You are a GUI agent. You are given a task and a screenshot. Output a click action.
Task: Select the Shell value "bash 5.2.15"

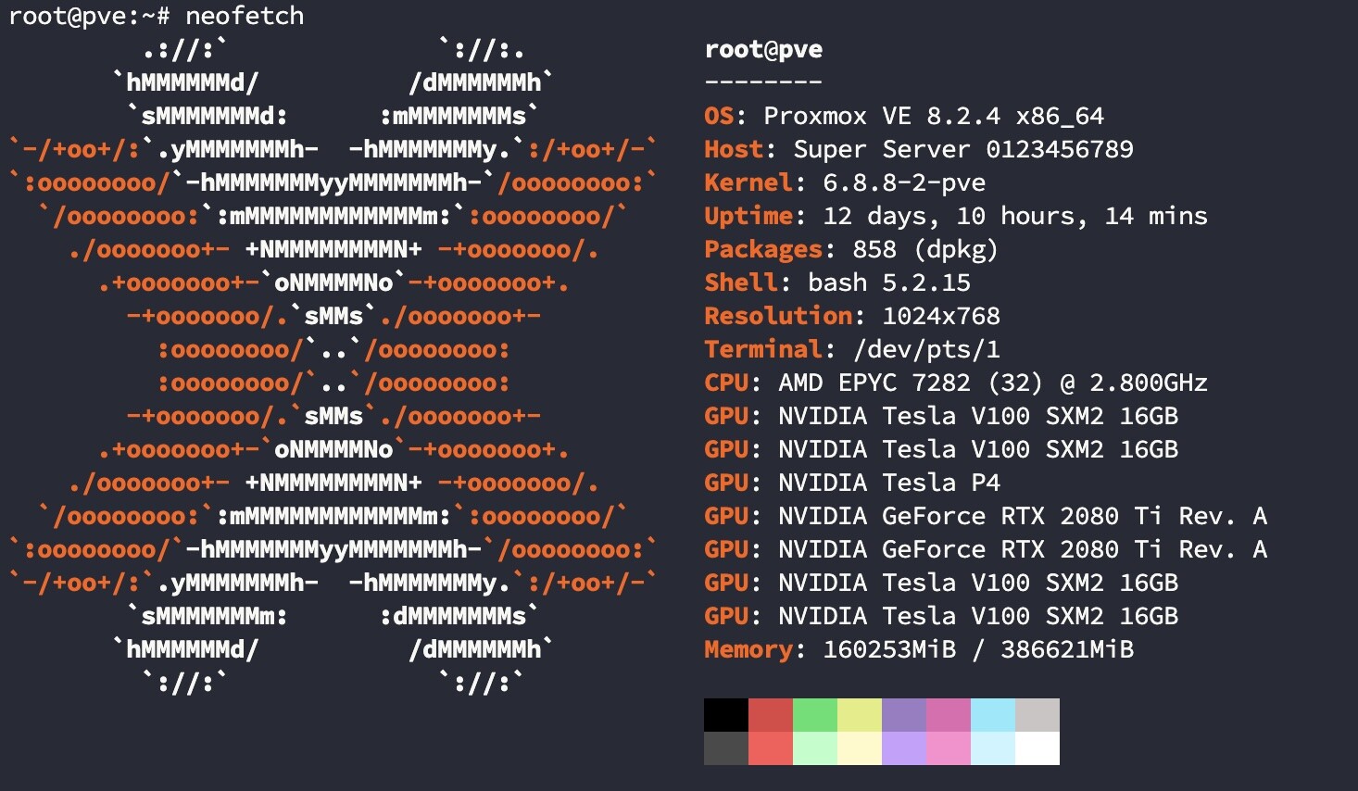pyautogui.click(x=889, y=283)
